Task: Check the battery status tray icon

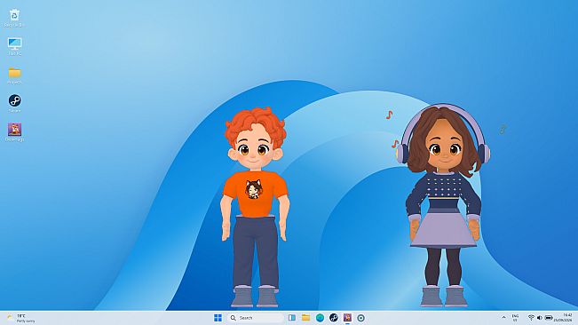Action: coord(549,318)
